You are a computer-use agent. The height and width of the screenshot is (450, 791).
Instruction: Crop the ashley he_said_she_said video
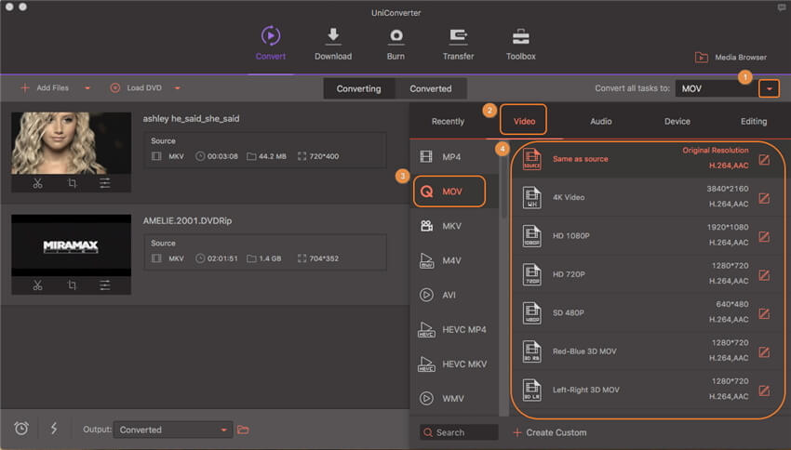(x=72, y=183)
